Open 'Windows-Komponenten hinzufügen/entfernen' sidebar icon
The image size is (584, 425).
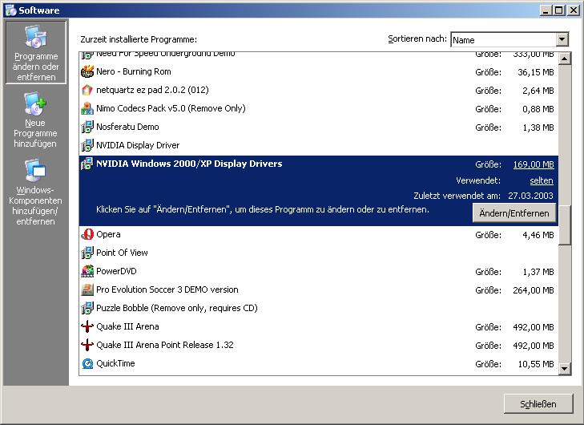pyautogui.click(x=35, y=192)
